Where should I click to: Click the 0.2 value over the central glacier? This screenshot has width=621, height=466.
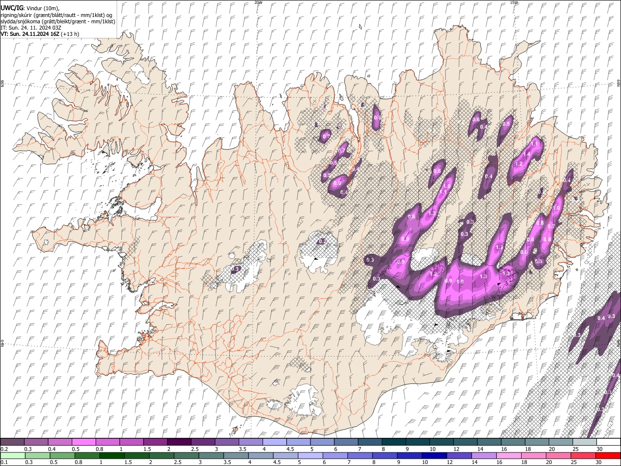(x=322, y=241)
